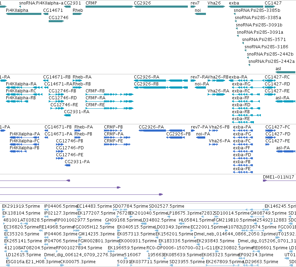
Task: Click the CG2926 gene label
Action: (142, 3)
